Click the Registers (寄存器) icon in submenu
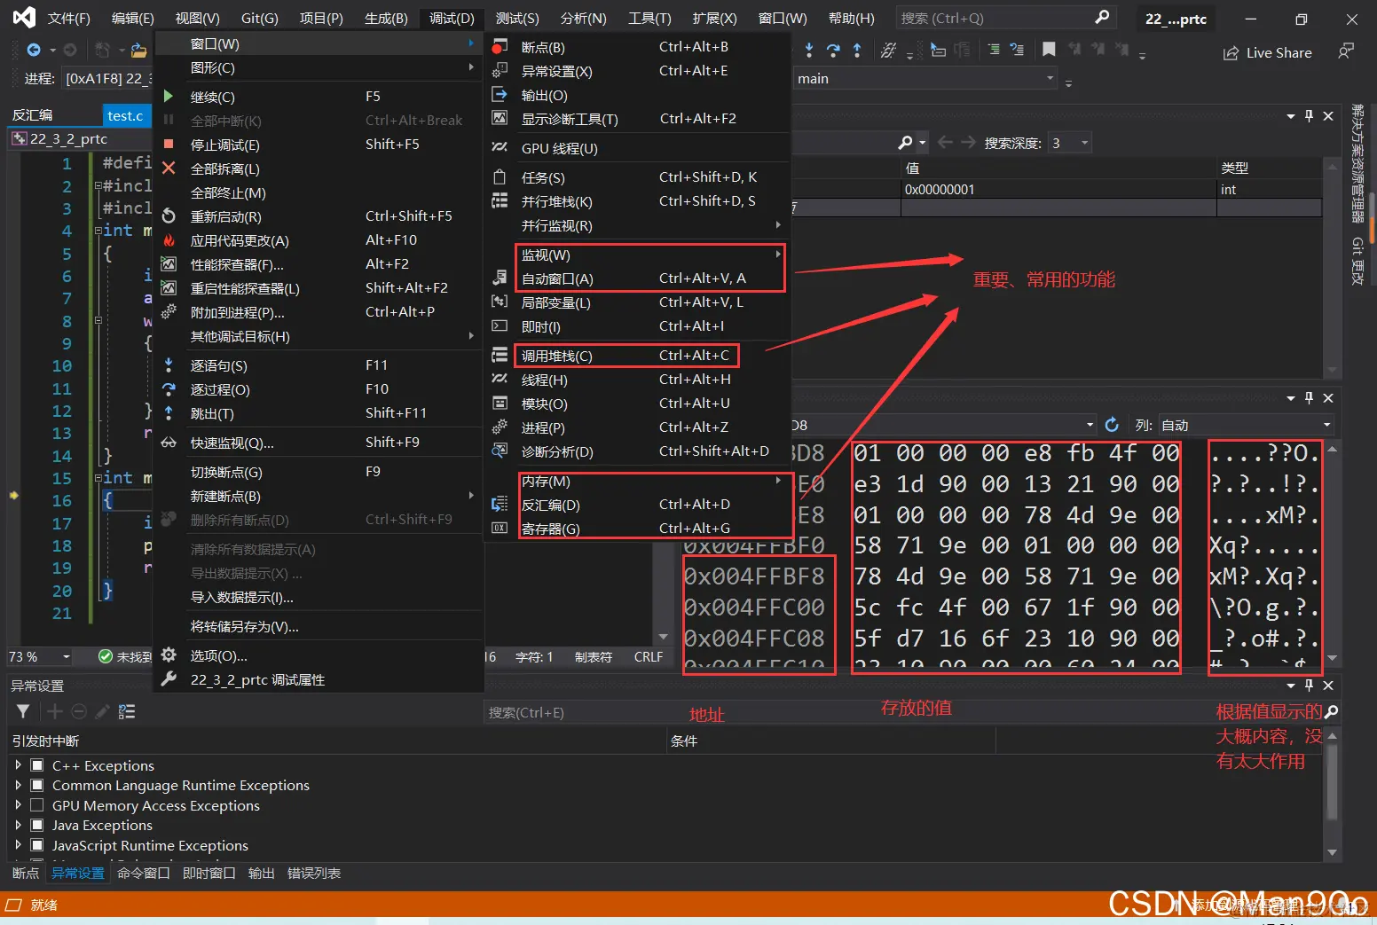Screen dimensions: 1377x925 [x=500, y=528]
